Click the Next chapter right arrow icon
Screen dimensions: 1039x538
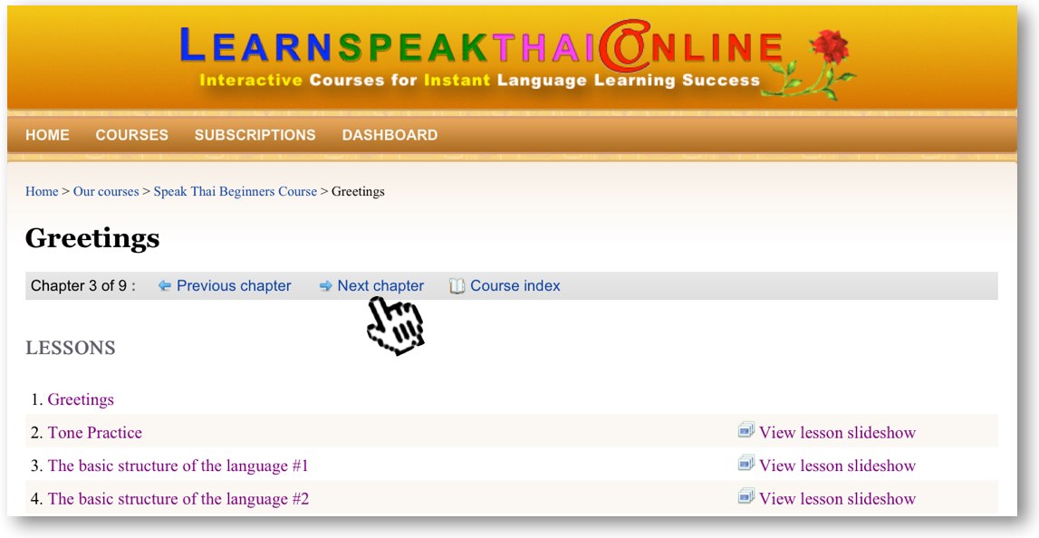325,286
